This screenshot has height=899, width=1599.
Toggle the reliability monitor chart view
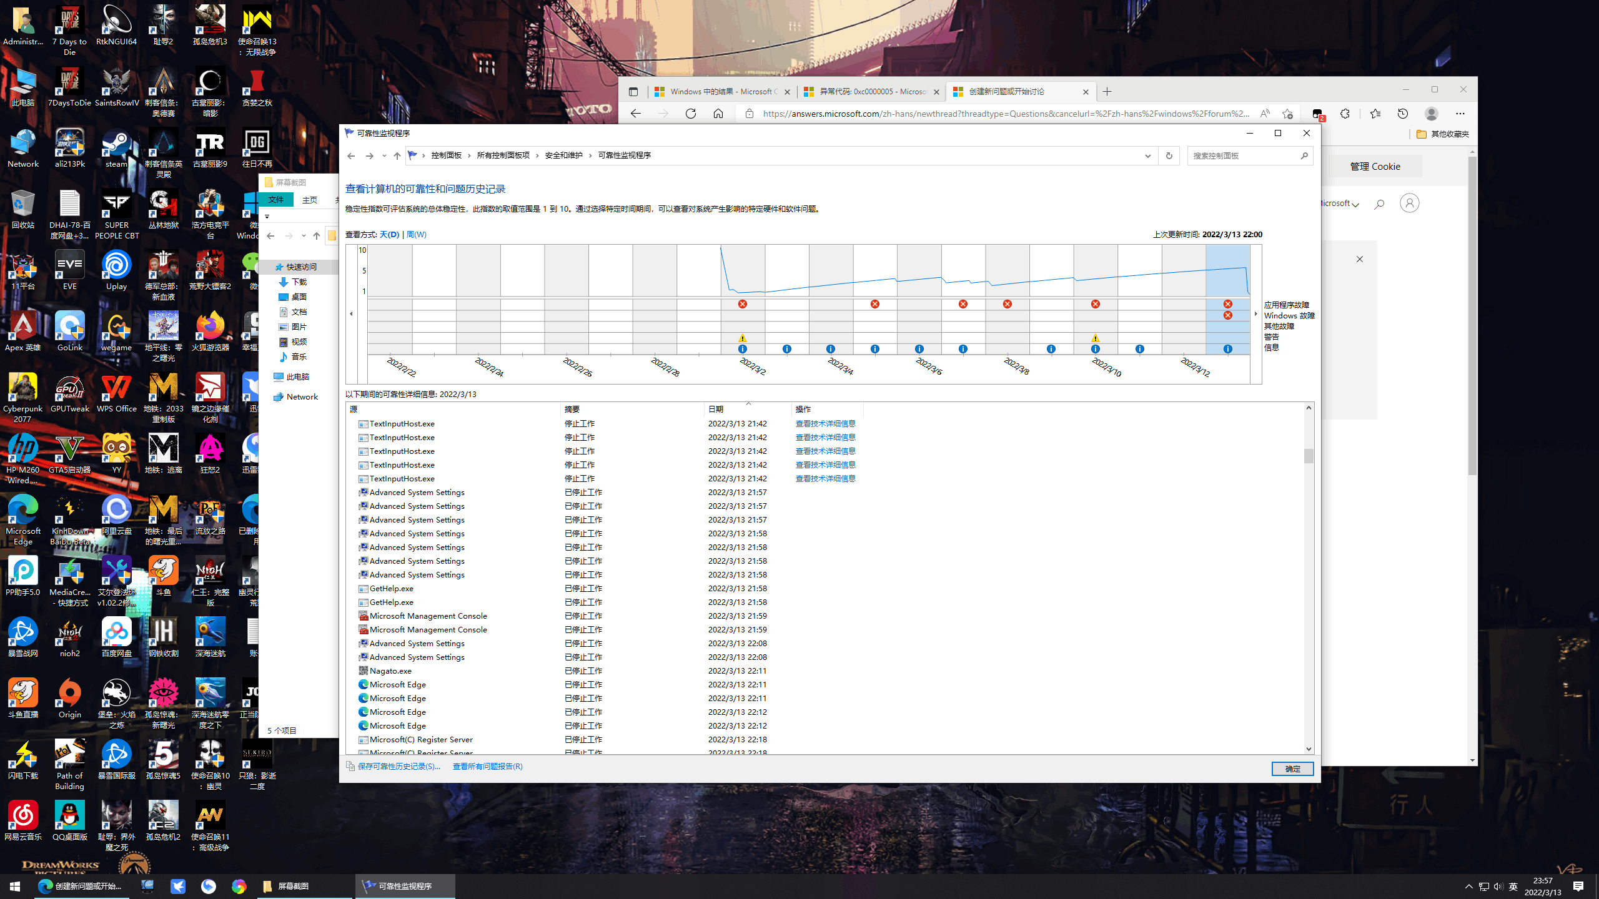point(416,234)
